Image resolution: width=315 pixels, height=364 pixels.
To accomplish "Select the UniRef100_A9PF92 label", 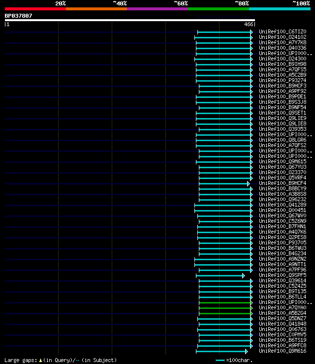I will click(283, 91).
